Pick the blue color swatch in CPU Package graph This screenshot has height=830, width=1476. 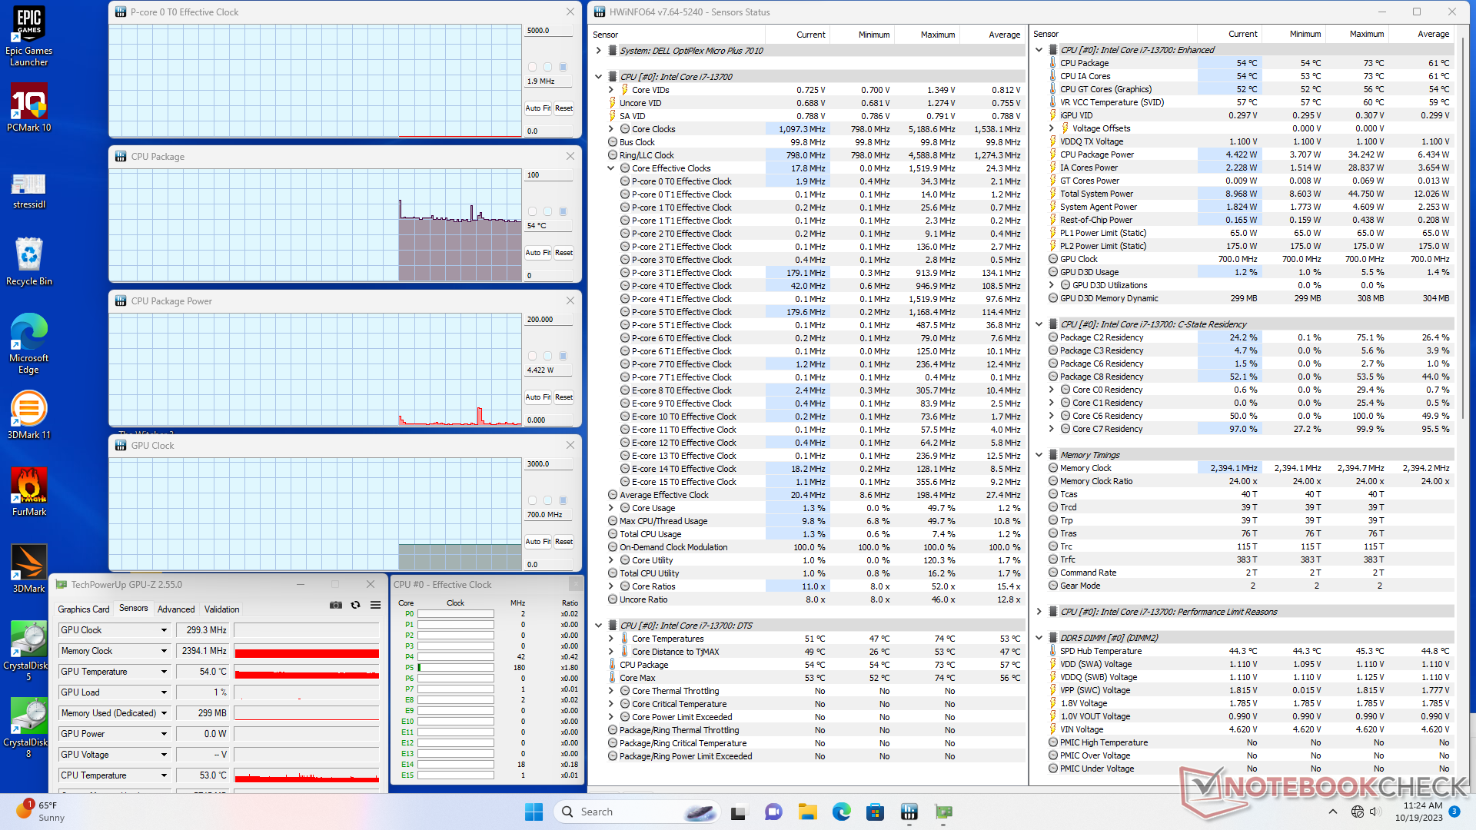click(563, 211)
